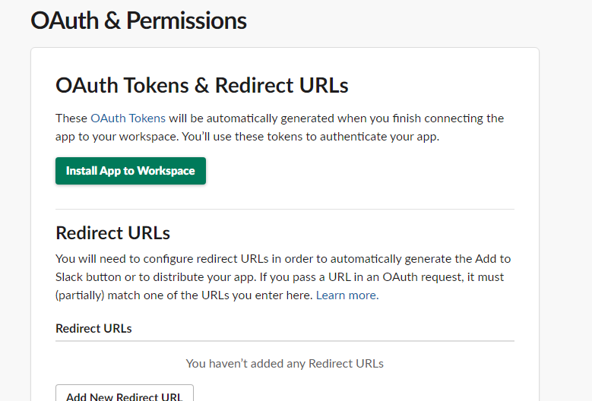592x401 pixels.
Task: Click the "You haven't added any Redirect URLs" message
Action: tap(284, 363)
